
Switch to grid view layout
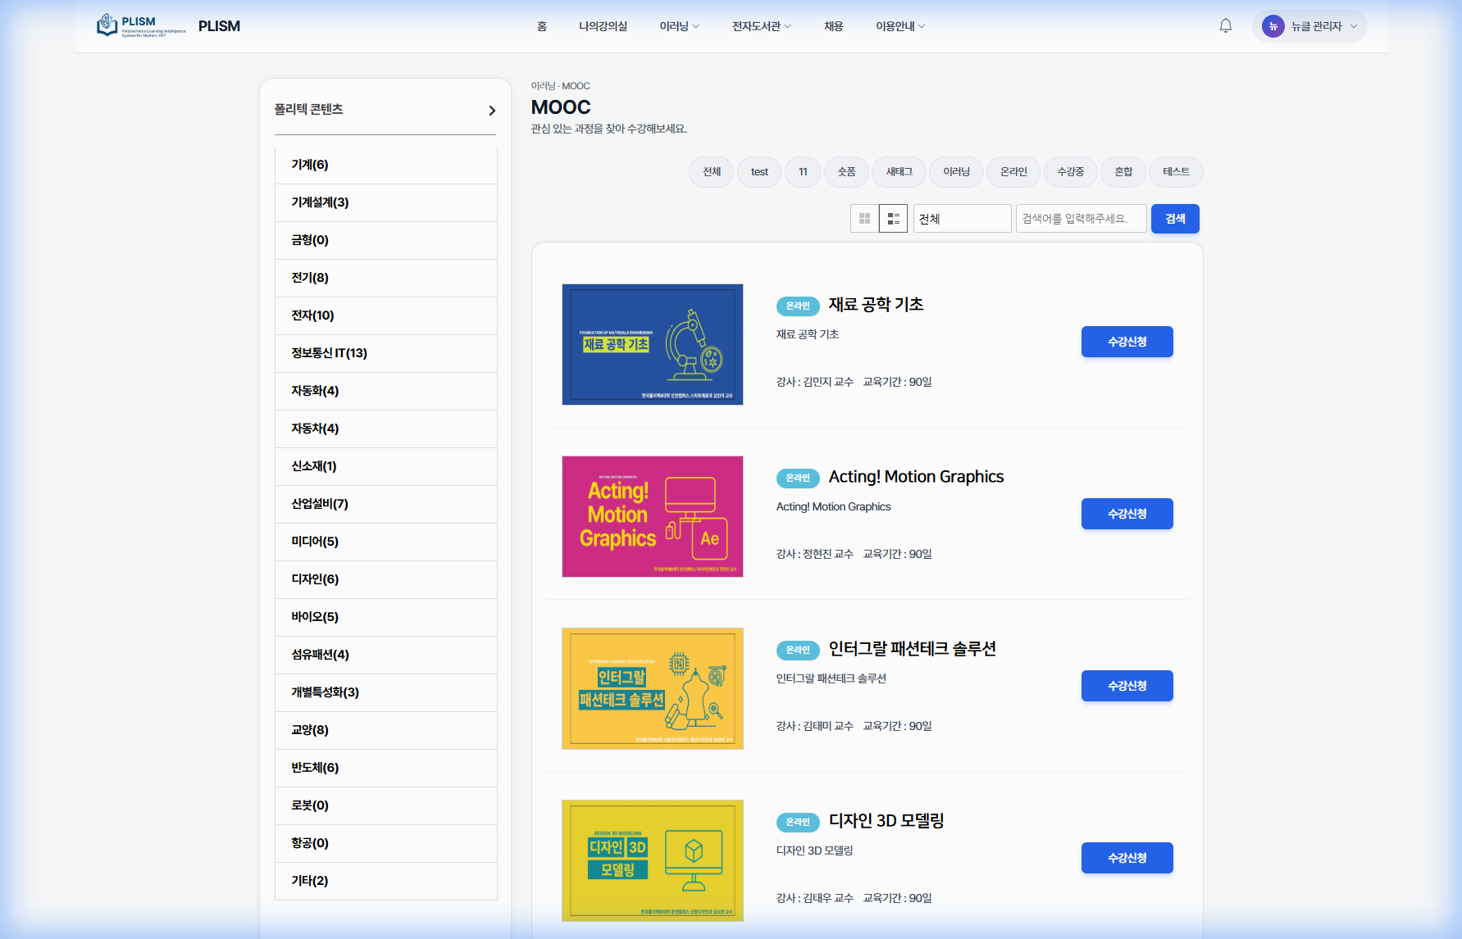864,218
